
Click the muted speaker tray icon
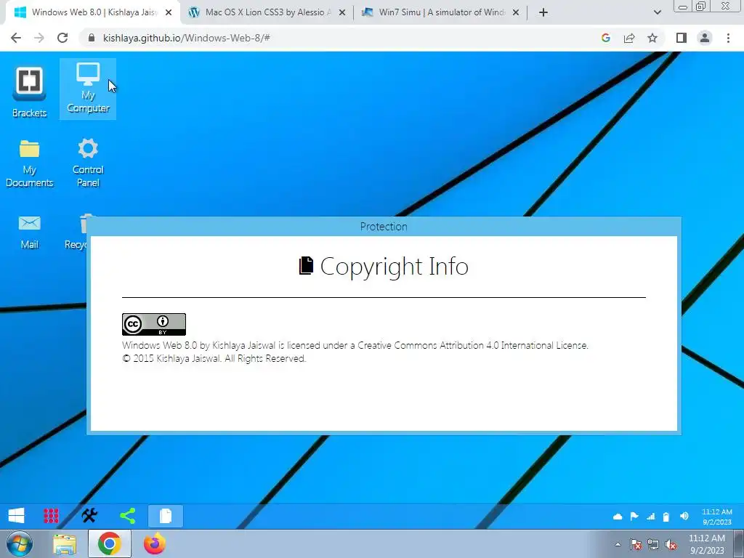(x=671, y=545)
